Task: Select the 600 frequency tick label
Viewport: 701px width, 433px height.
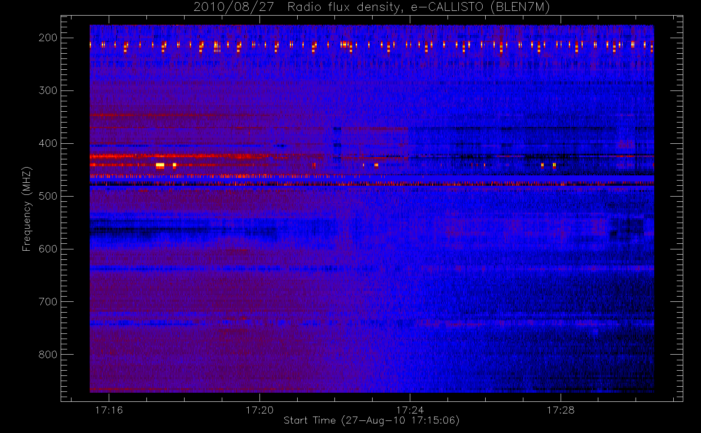Action: (48, 249)
